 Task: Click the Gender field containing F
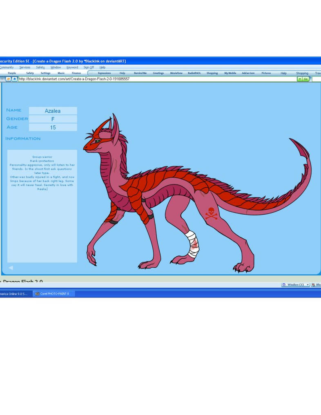coord(53,119)
